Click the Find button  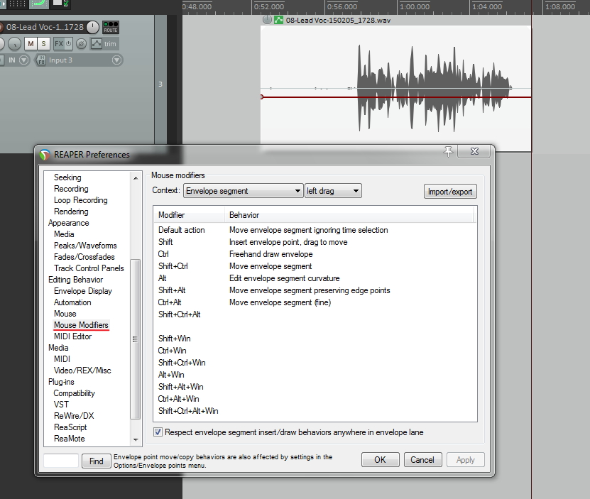click(x=97, y=461)
